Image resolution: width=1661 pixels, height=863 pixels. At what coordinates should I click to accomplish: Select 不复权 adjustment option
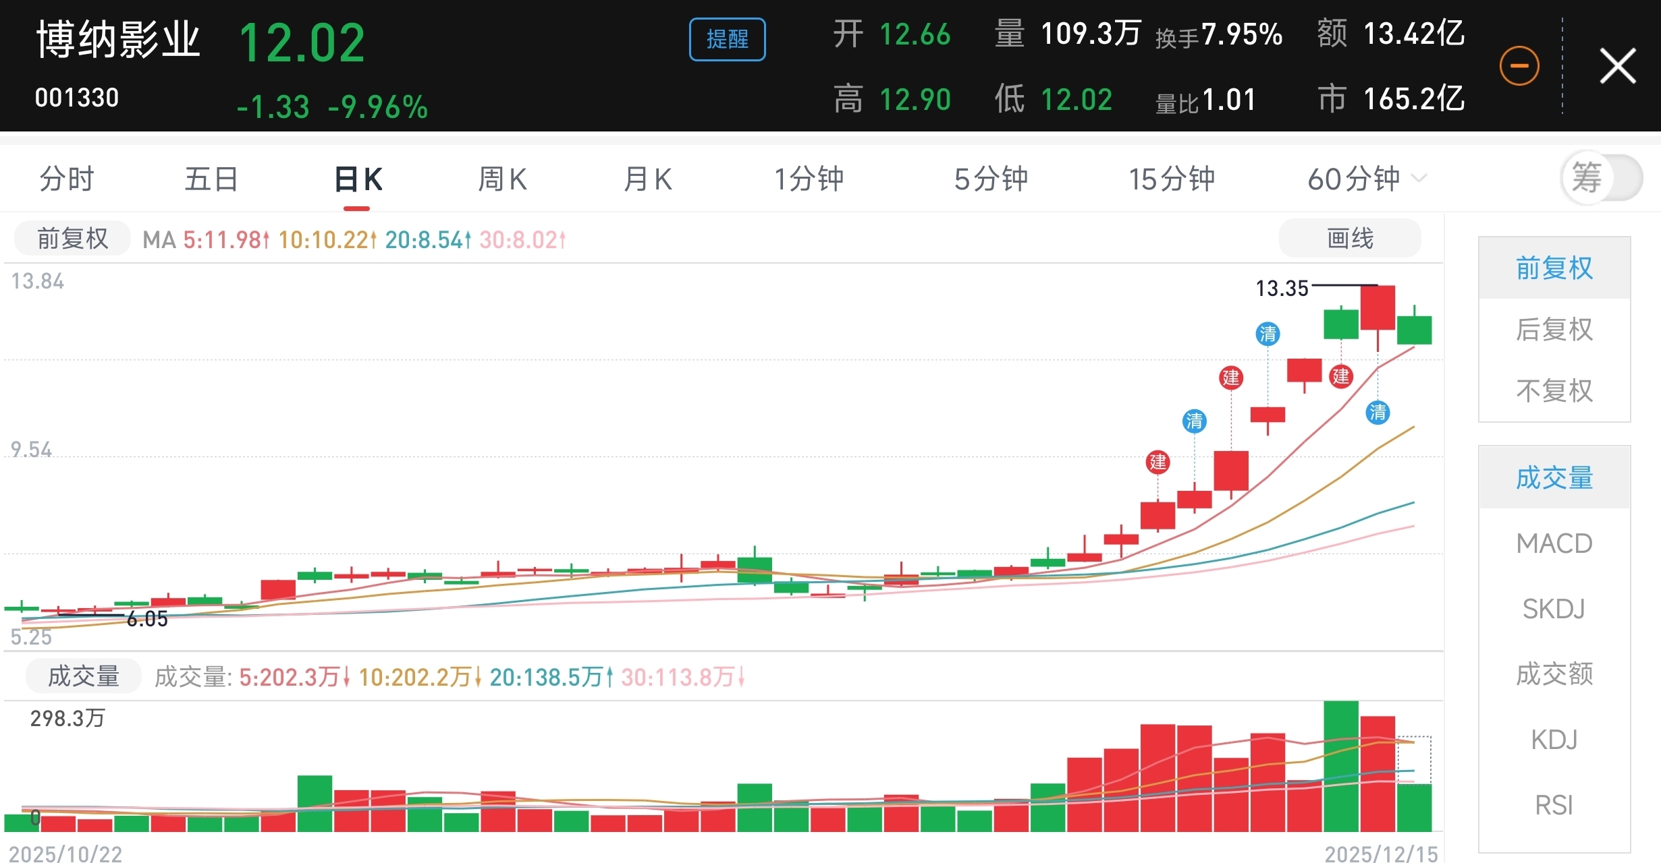1554,391
